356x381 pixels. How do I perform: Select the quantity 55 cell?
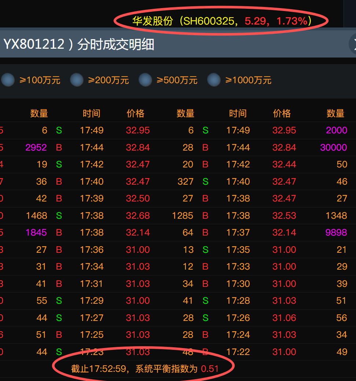tap(42, 300)
